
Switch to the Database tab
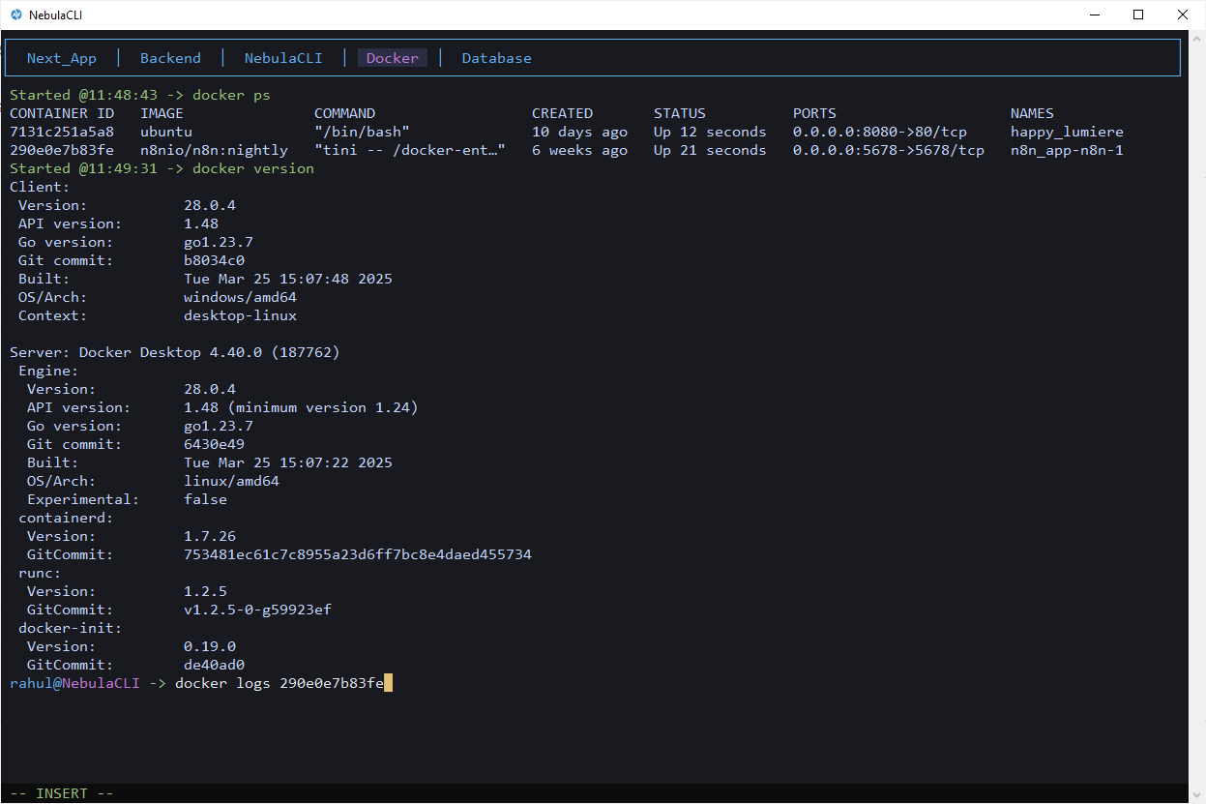(496, 58)
